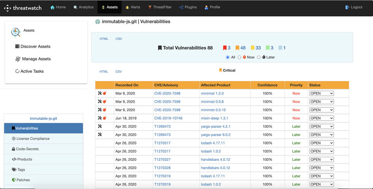Image resolution: width=373 pixels, height=189 pixels.
Task: Select the Later radio button
Action: point(259,57)
